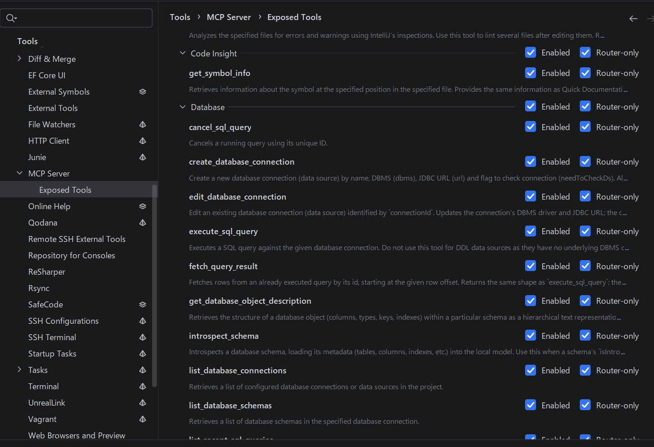
Task: Toggle Router-only for list_database_connections
Action: [x=585, y=371]
